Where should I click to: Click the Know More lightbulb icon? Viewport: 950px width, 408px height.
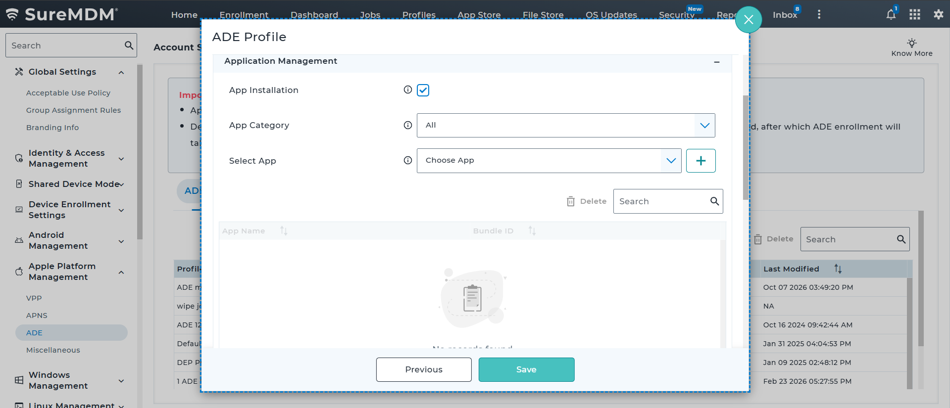(911, 43)
